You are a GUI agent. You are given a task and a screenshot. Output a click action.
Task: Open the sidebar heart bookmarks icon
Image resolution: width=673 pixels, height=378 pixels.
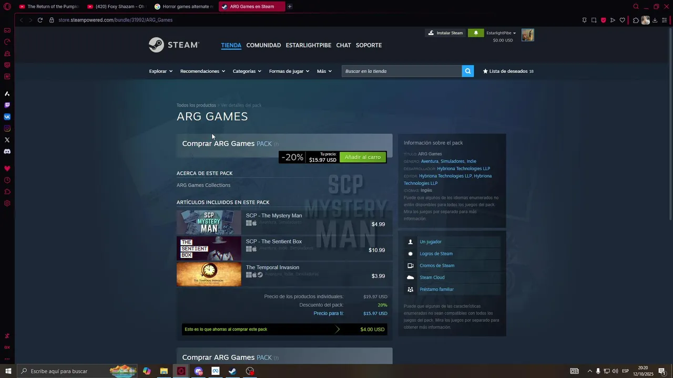[7, 169]
